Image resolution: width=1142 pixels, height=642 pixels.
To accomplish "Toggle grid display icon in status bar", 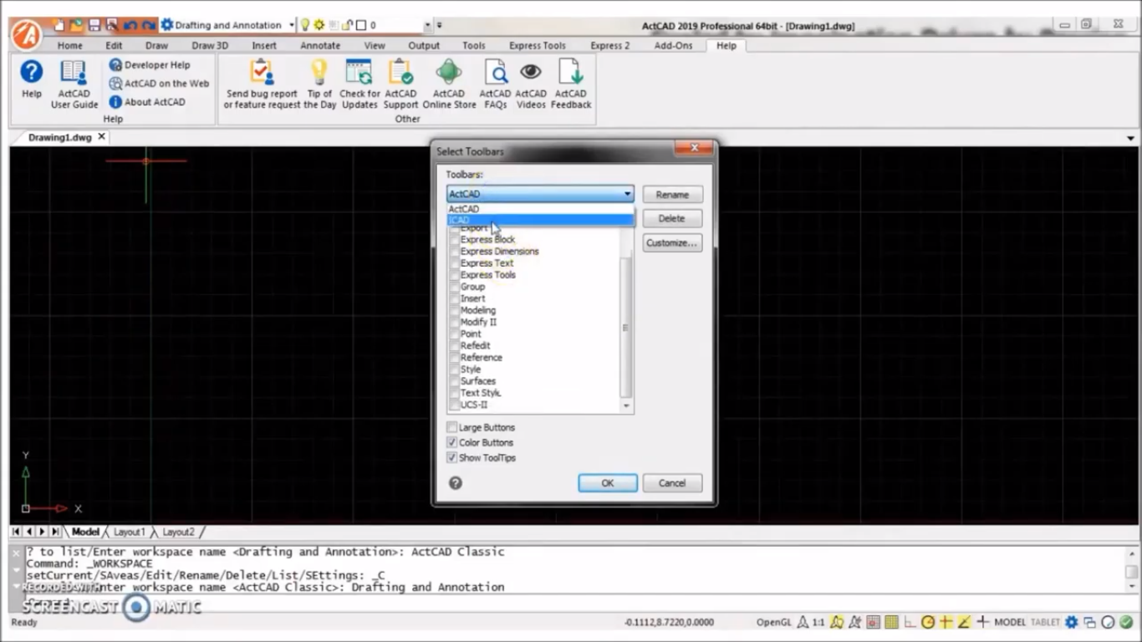I will (x=891, y=622).
